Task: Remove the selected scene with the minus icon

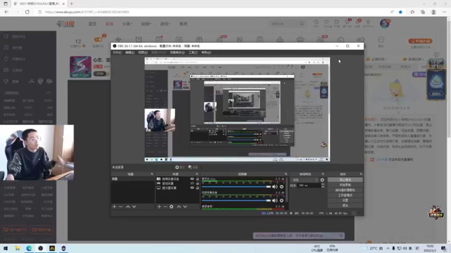Action: [121, 206]
